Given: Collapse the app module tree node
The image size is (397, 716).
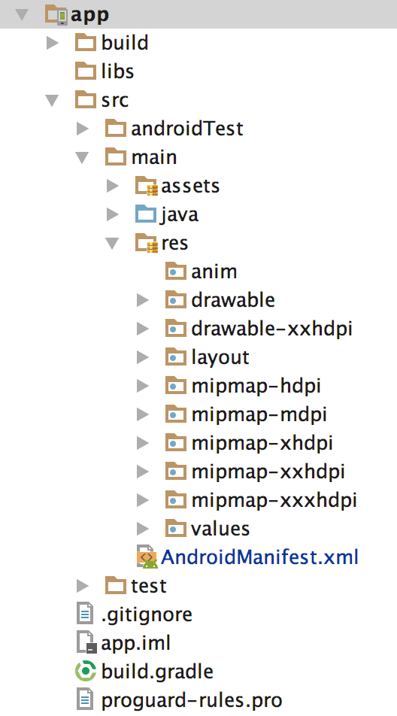Looking at the screenshot, I should click(x=22, y=14).
